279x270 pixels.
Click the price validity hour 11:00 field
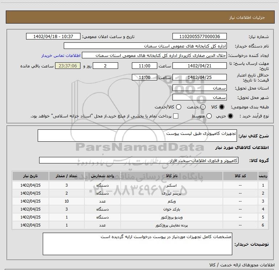[145, 77]
